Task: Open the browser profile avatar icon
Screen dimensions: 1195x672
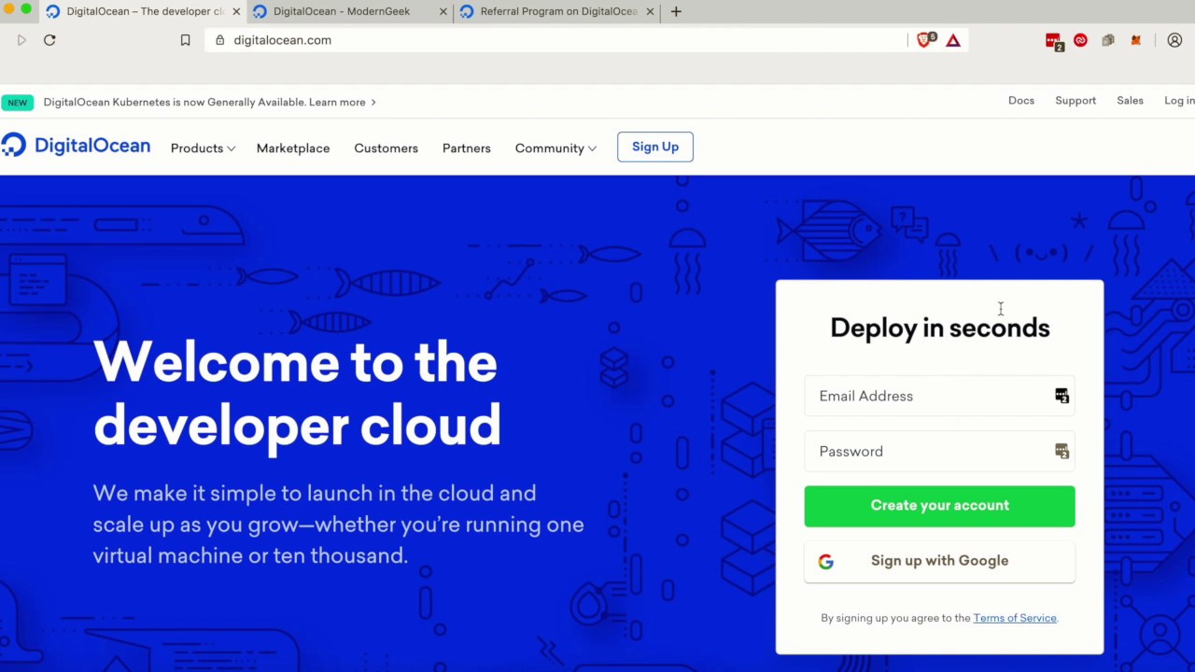Action: [1174, 40]
